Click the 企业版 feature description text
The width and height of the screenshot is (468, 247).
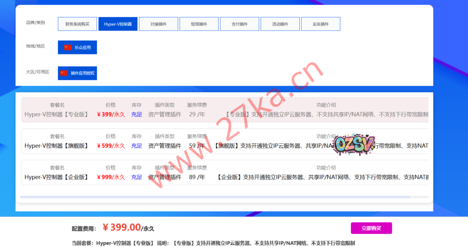tap(322, 177)
